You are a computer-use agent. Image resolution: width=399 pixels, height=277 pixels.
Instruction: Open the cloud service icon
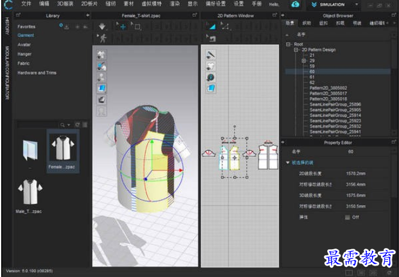click(295, 4)
